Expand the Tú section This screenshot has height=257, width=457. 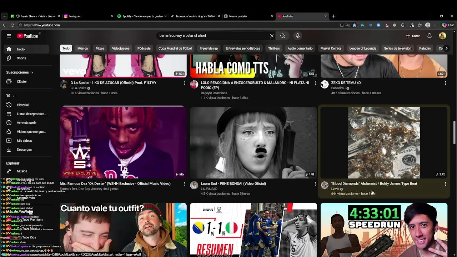click(x=11, y=96)
